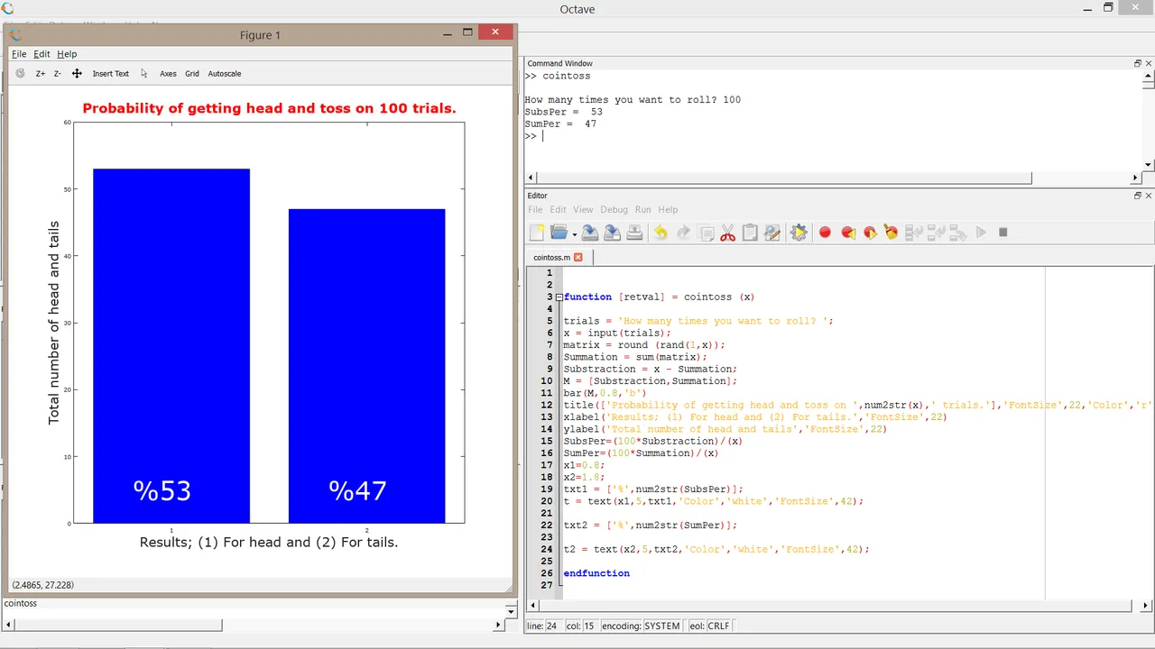Image resolution: width=1155 pixels, height=649 pixels.
Task: Paste from clipboard icon in Editor
Action: (749, 233)
